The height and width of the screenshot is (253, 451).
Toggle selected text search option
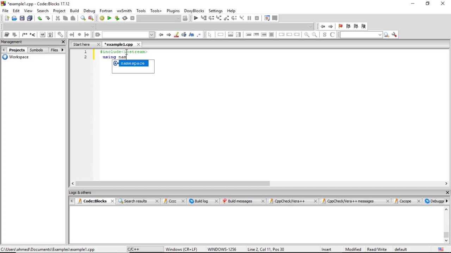point(184,34)
